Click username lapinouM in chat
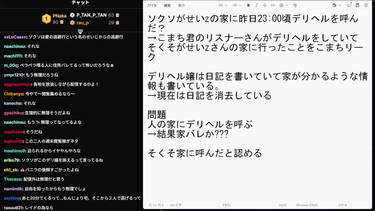375x211 pixels. 13,141
